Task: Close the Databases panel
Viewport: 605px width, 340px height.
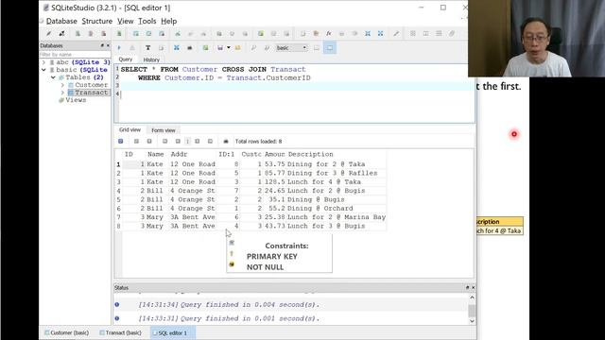Action: [108, 45]
